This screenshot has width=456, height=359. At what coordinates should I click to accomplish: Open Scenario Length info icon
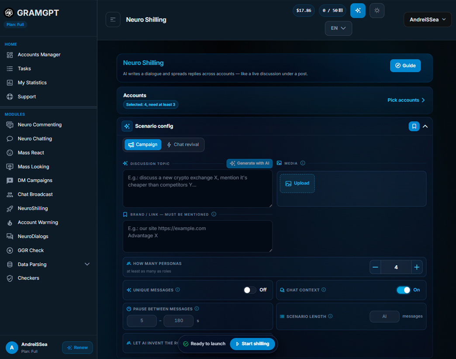point(330,316)
